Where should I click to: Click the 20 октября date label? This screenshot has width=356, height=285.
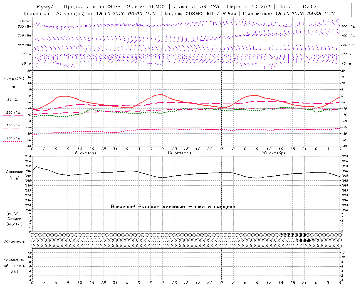pos(274,153)
